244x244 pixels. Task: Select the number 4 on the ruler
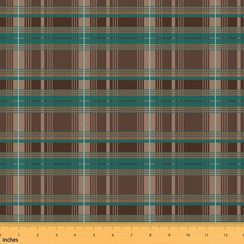[75, 235]
